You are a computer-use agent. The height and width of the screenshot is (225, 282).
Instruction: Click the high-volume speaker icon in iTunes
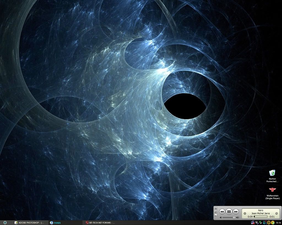tap(238, 218)
